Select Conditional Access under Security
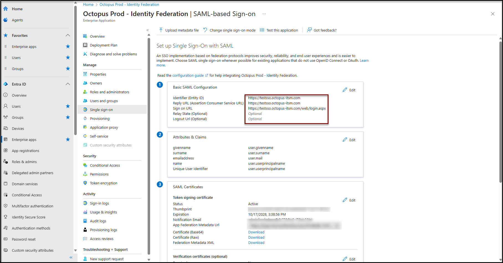 pyautogui.click(x=105, y=165)
